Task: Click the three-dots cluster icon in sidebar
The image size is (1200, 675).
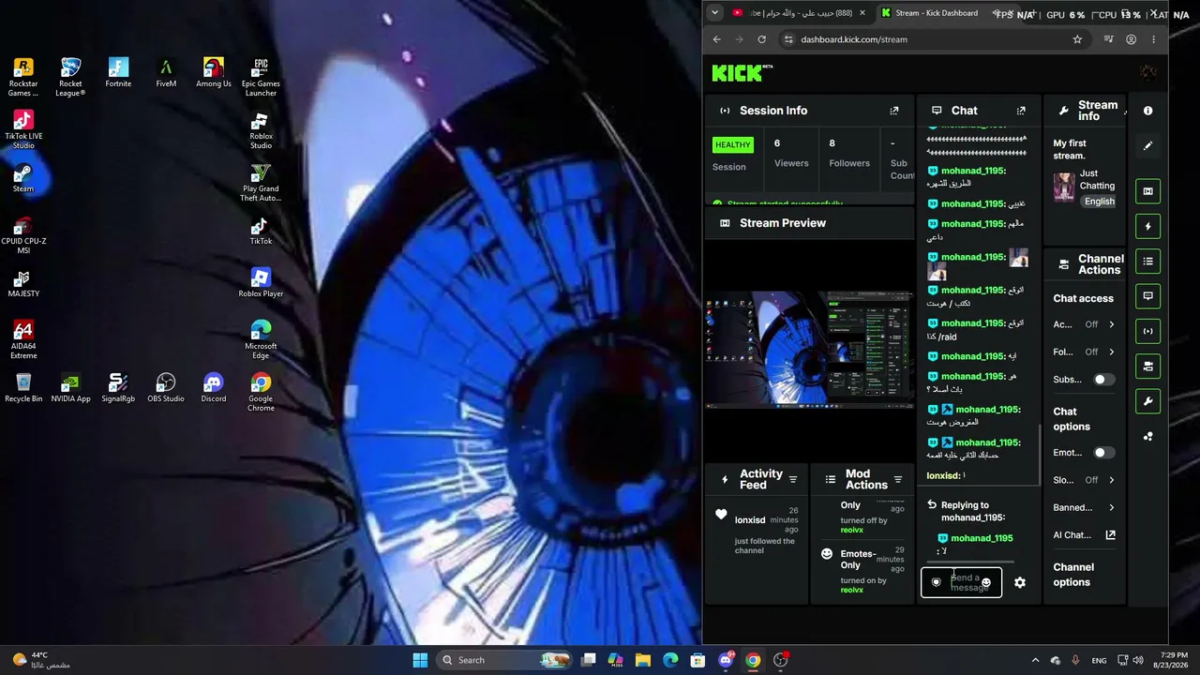Action: coord(1148,436)
